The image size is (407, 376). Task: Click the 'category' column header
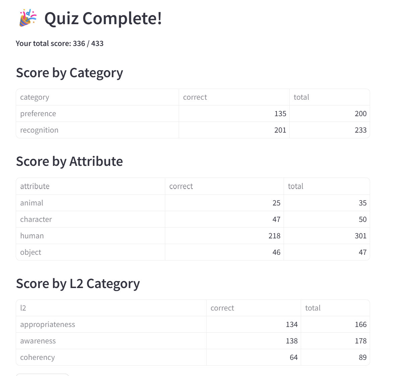(x=35, y=97)
